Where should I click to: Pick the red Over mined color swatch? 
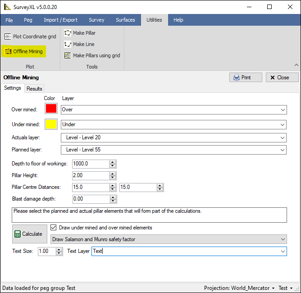click(x=51, y=109)
